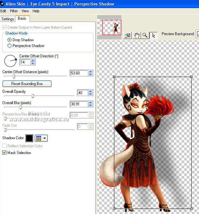Select the arrow pointer tool
The width and height of the screenshot is (199, 214).
(154, 35)
